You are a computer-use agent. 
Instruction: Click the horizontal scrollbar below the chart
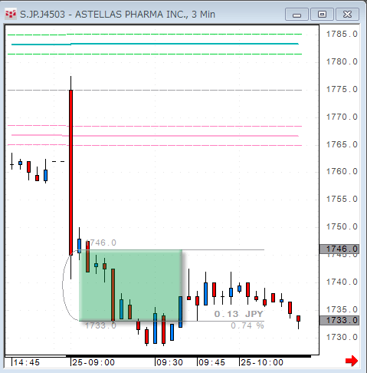[158, 356]
